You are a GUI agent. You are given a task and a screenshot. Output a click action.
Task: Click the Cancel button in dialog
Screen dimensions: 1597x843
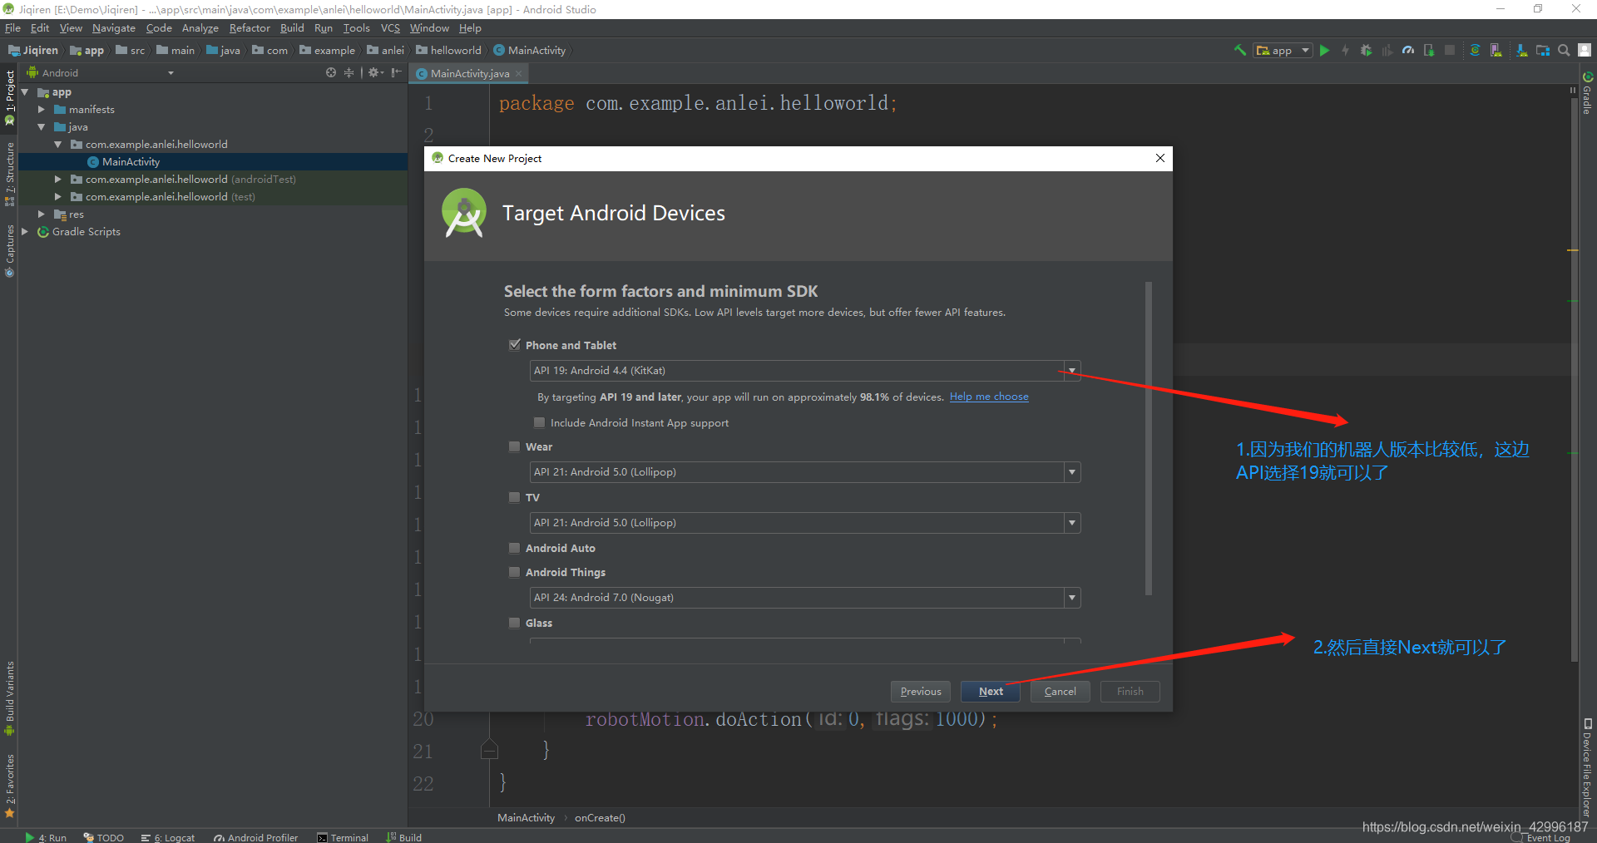coord(1061,691)
